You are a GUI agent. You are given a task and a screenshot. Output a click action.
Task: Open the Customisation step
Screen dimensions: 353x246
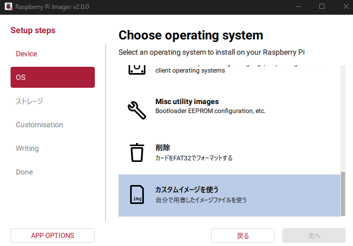[x=40, y=125]
